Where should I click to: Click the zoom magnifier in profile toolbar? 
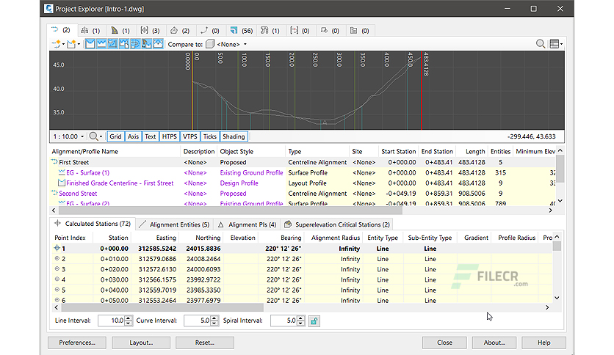[93, 136]
